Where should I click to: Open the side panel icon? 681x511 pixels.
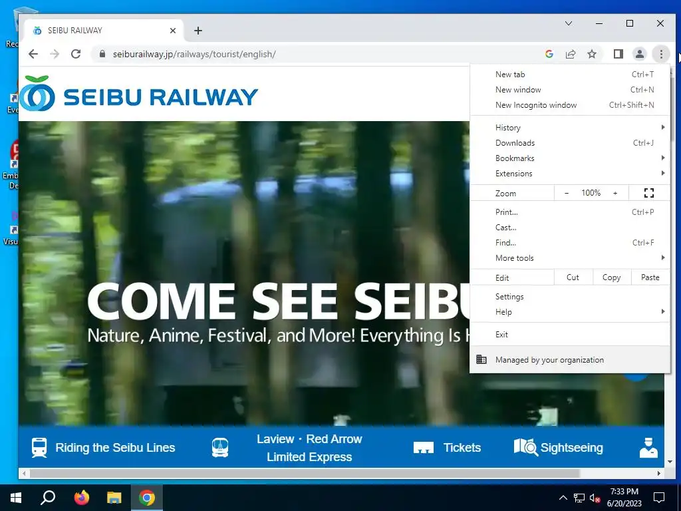coord(618,54)
